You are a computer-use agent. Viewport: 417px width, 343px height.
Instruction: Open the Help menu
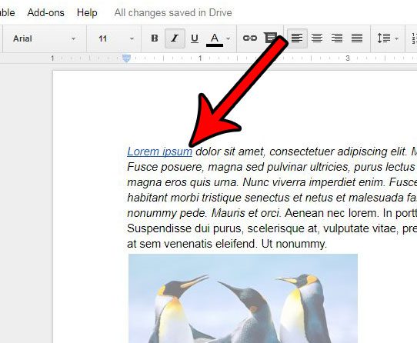[87, 13]
